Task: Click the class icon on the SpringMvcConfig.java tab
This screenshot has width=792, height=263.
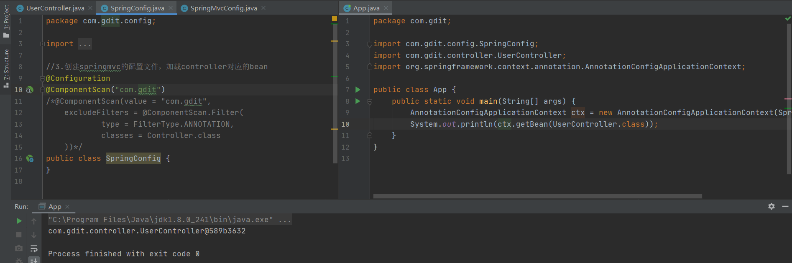Action: [x=184, y=8]
